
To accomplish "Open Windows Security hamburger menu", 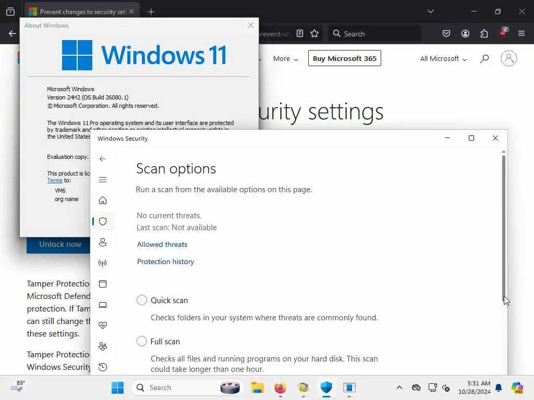I will (103, 180).
